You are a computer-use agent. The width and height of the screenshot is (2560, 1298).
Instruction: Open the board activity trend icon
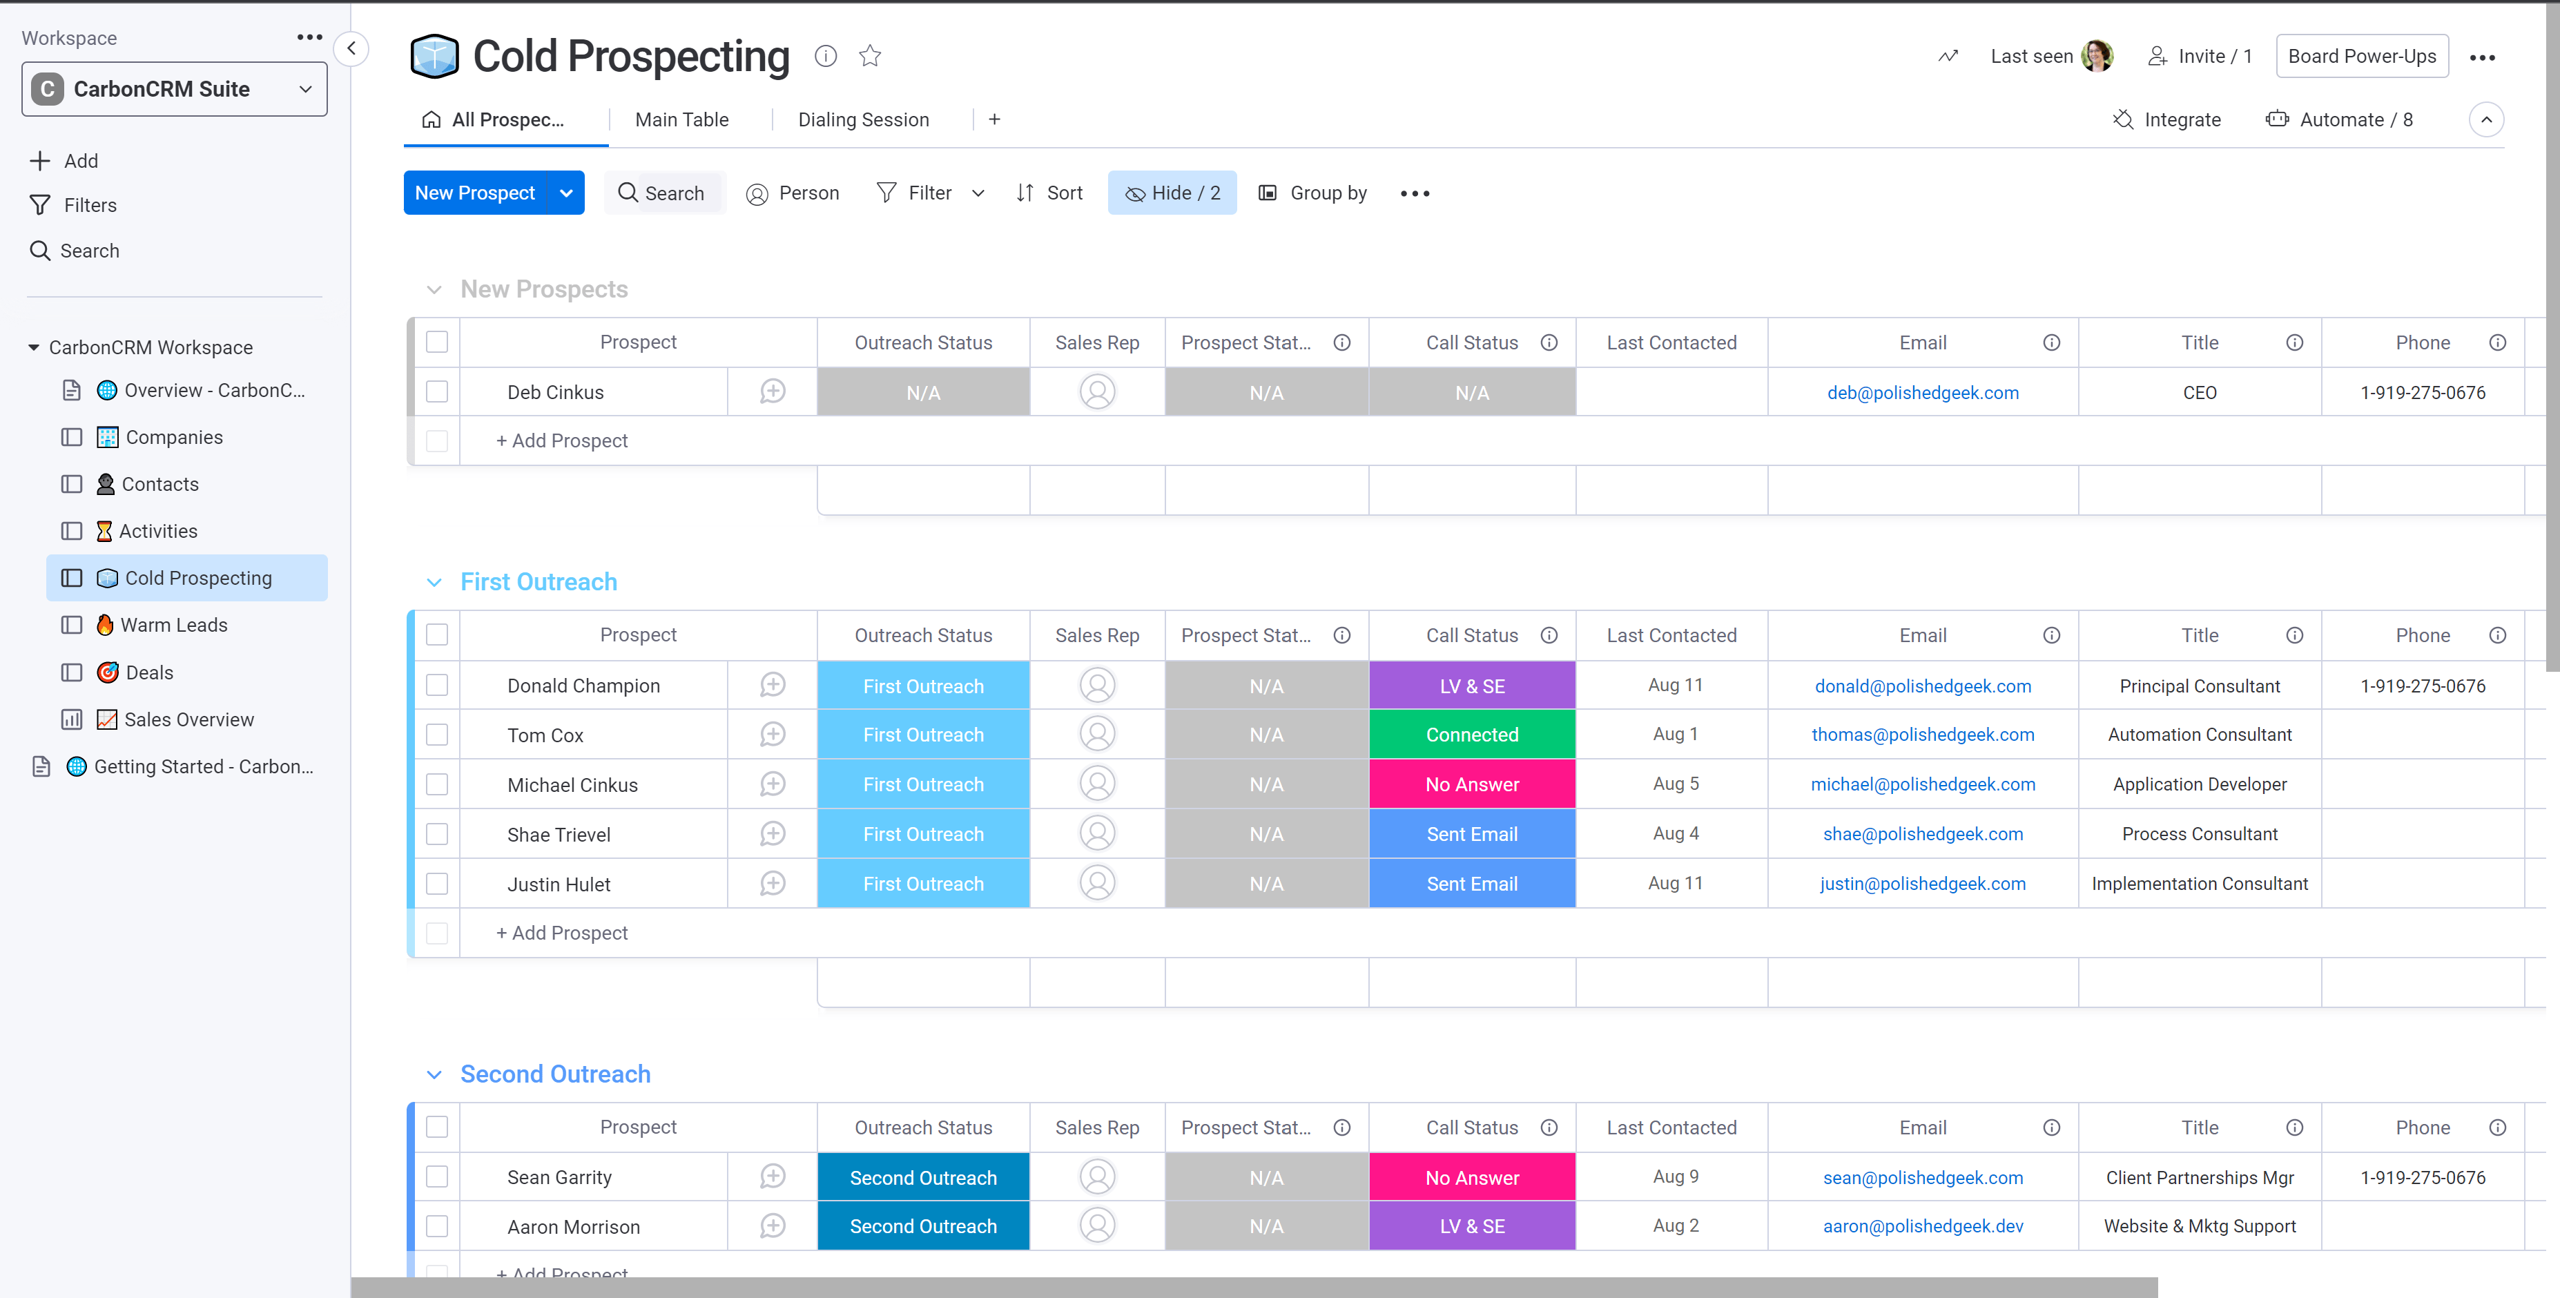click(1948, 57)
